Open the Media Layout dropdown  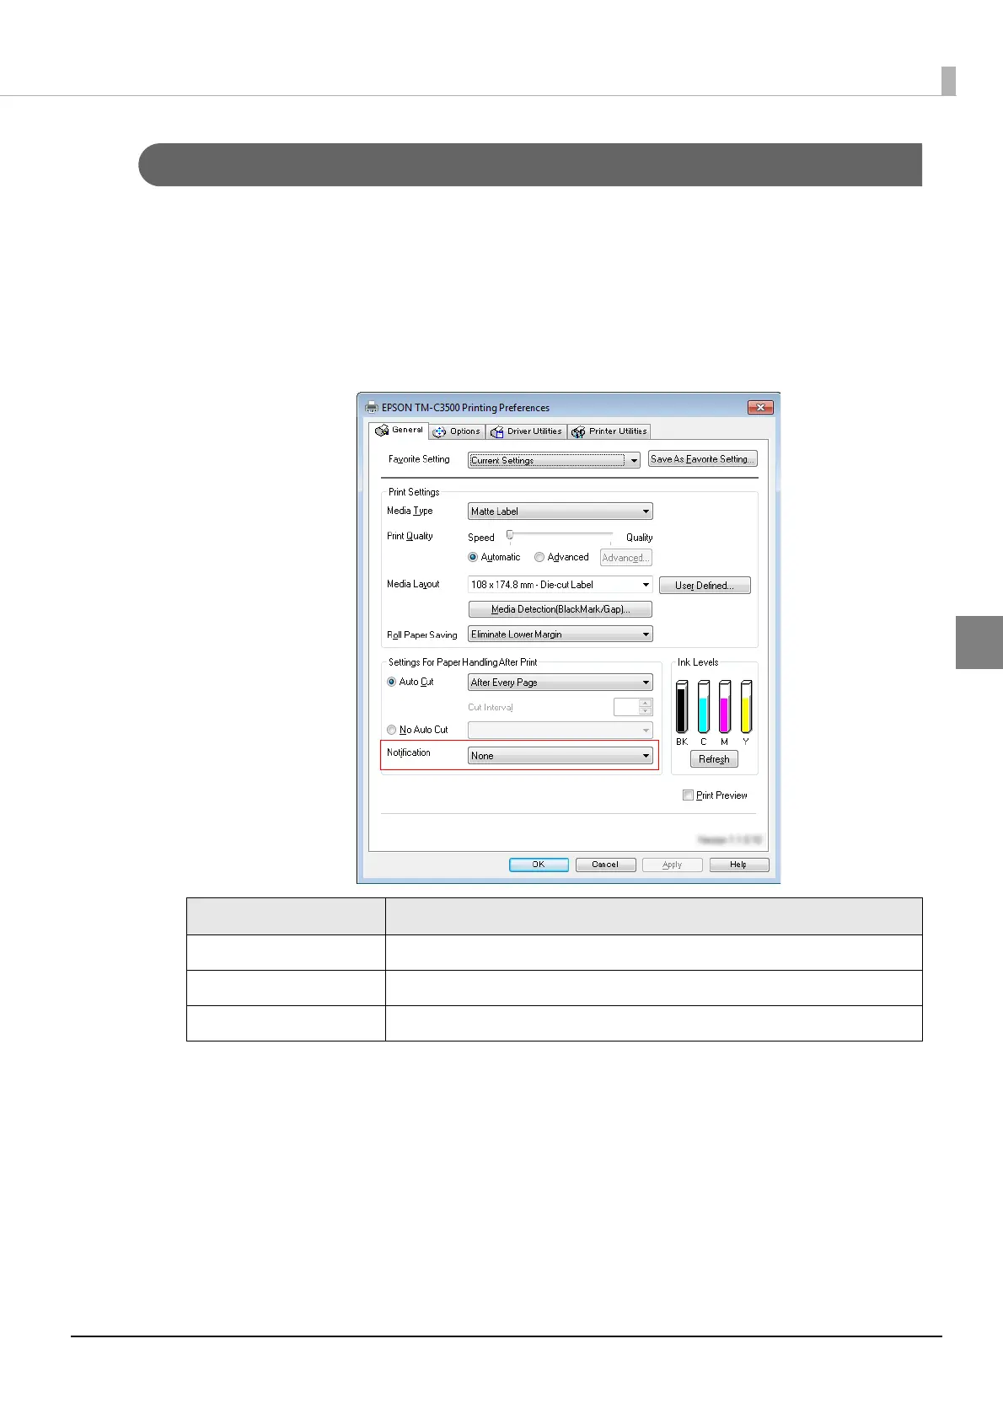(560, 585)
